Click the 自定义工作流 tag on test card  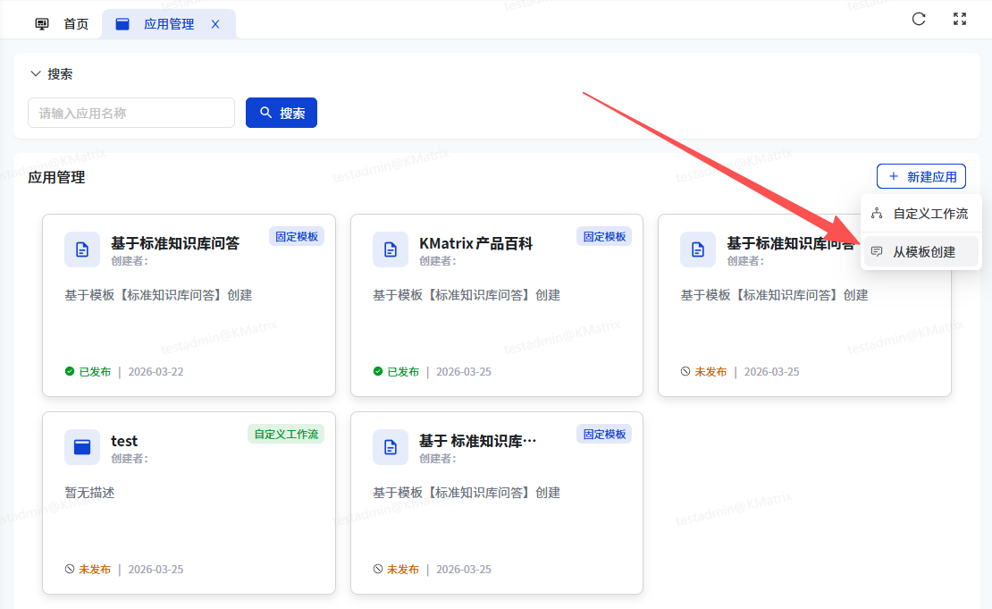(x=286, y=434)
